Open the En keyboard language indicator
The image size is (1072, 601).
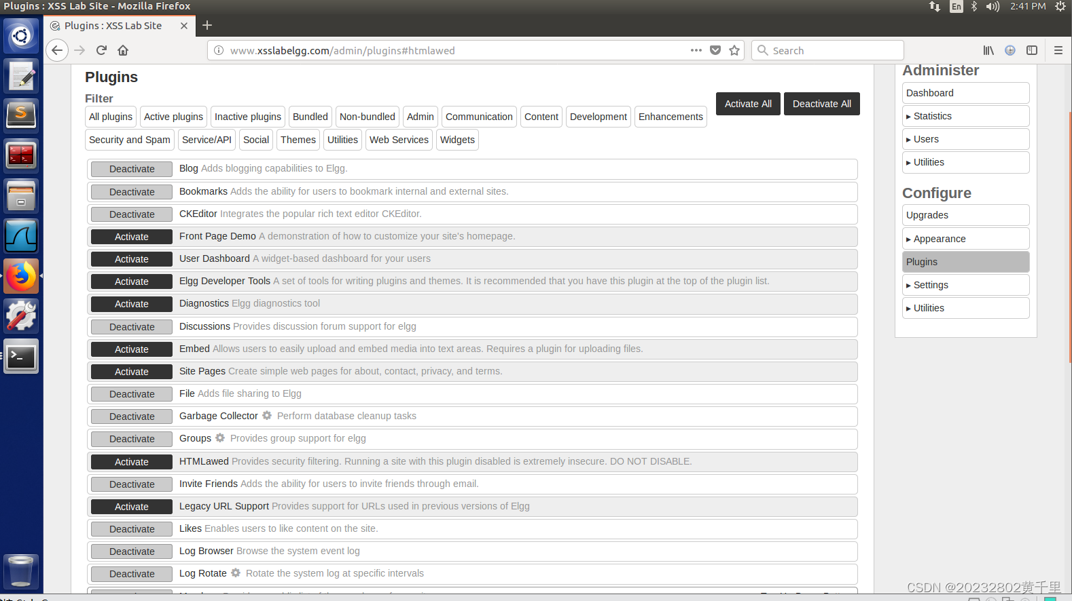point(957,6)
